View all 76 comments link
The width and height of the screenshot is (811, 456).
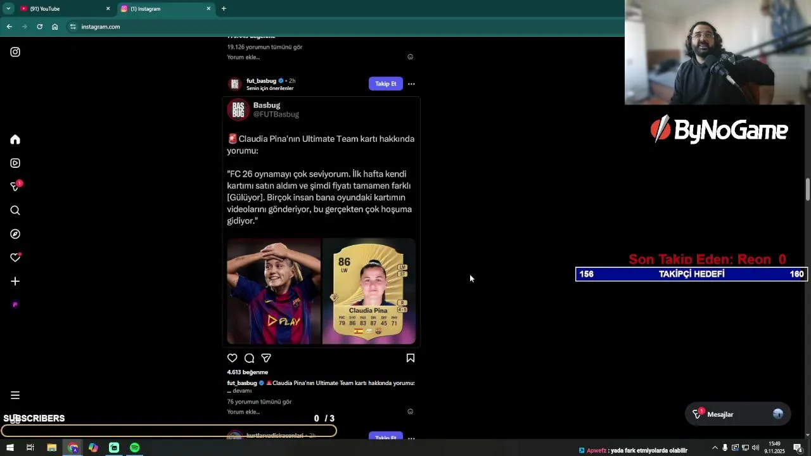[260, 402]
